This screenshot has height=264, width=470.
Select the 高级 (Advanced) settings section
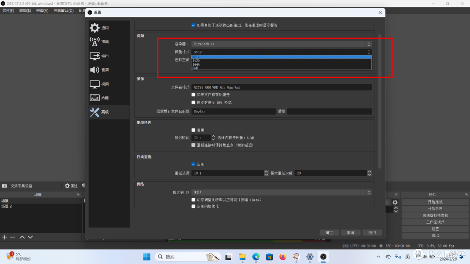109,112
